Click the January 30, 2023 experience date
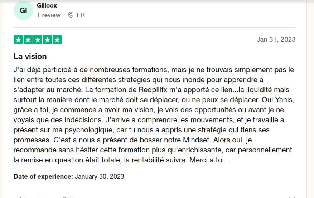The image size is (314, 198). pos(100,176)
